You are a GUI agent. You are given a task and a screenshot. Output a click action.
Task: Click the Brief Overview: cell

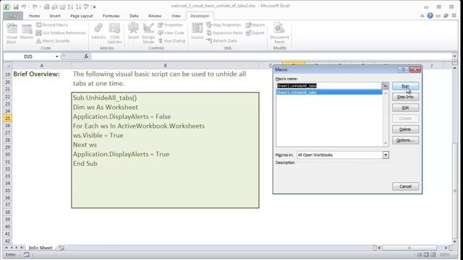36,74
